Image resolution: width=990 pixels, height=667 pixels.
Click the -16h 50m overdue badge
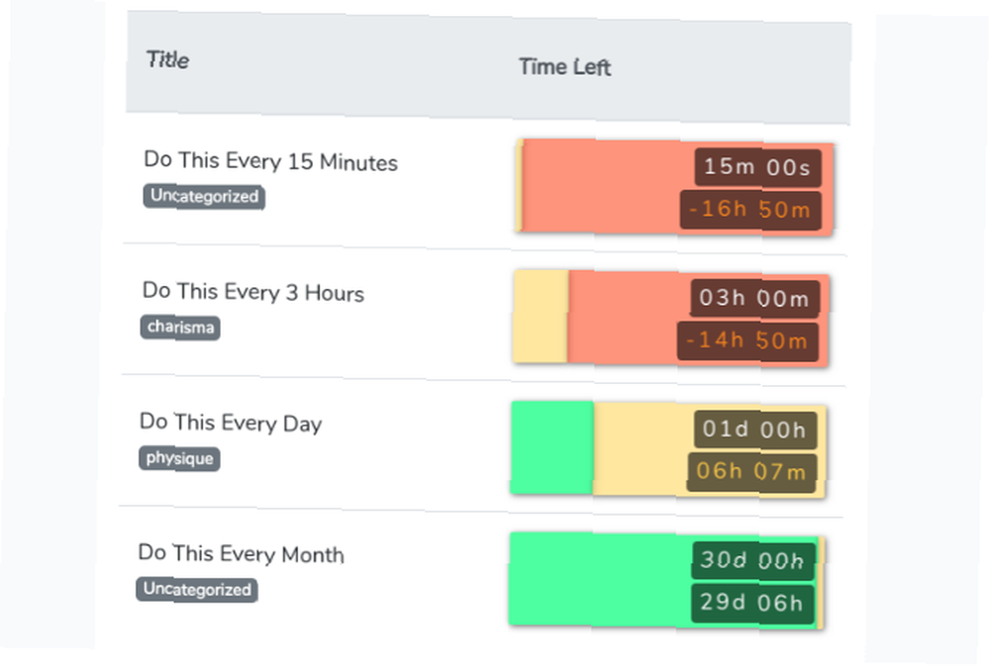(750, 210)
